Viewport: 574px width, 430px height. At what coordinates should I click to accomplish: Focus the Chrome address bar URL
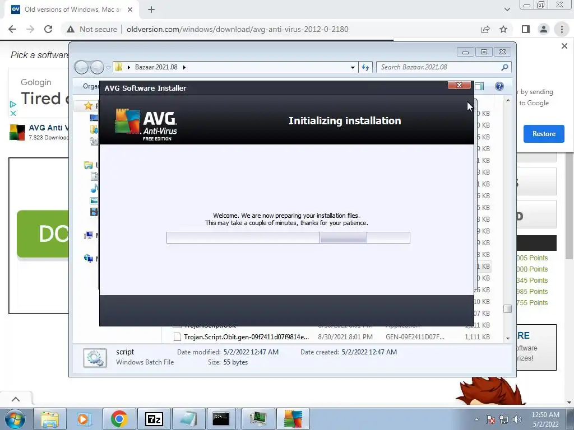(x=237, y=29)
